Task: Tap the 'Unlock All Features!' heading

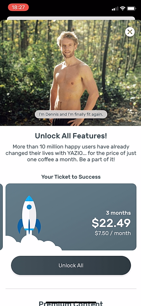Action: [x=71, y=136]
